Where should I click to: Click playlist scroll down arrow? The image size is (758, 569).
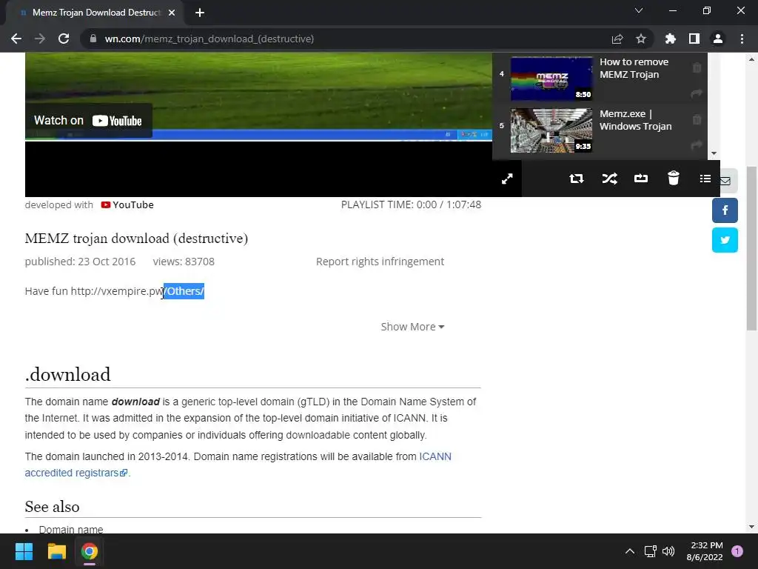[714, 153]
